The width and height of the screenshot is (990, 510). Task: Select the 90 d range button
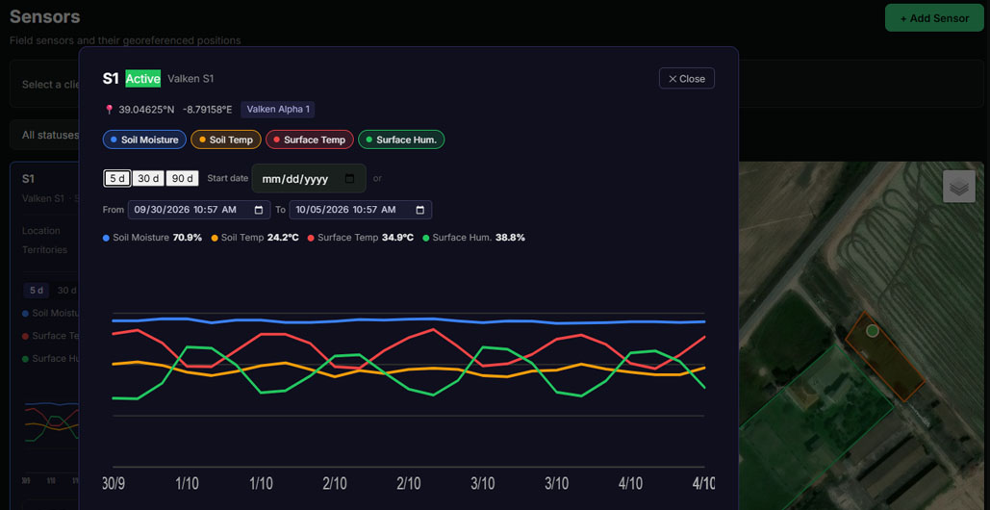183,179
